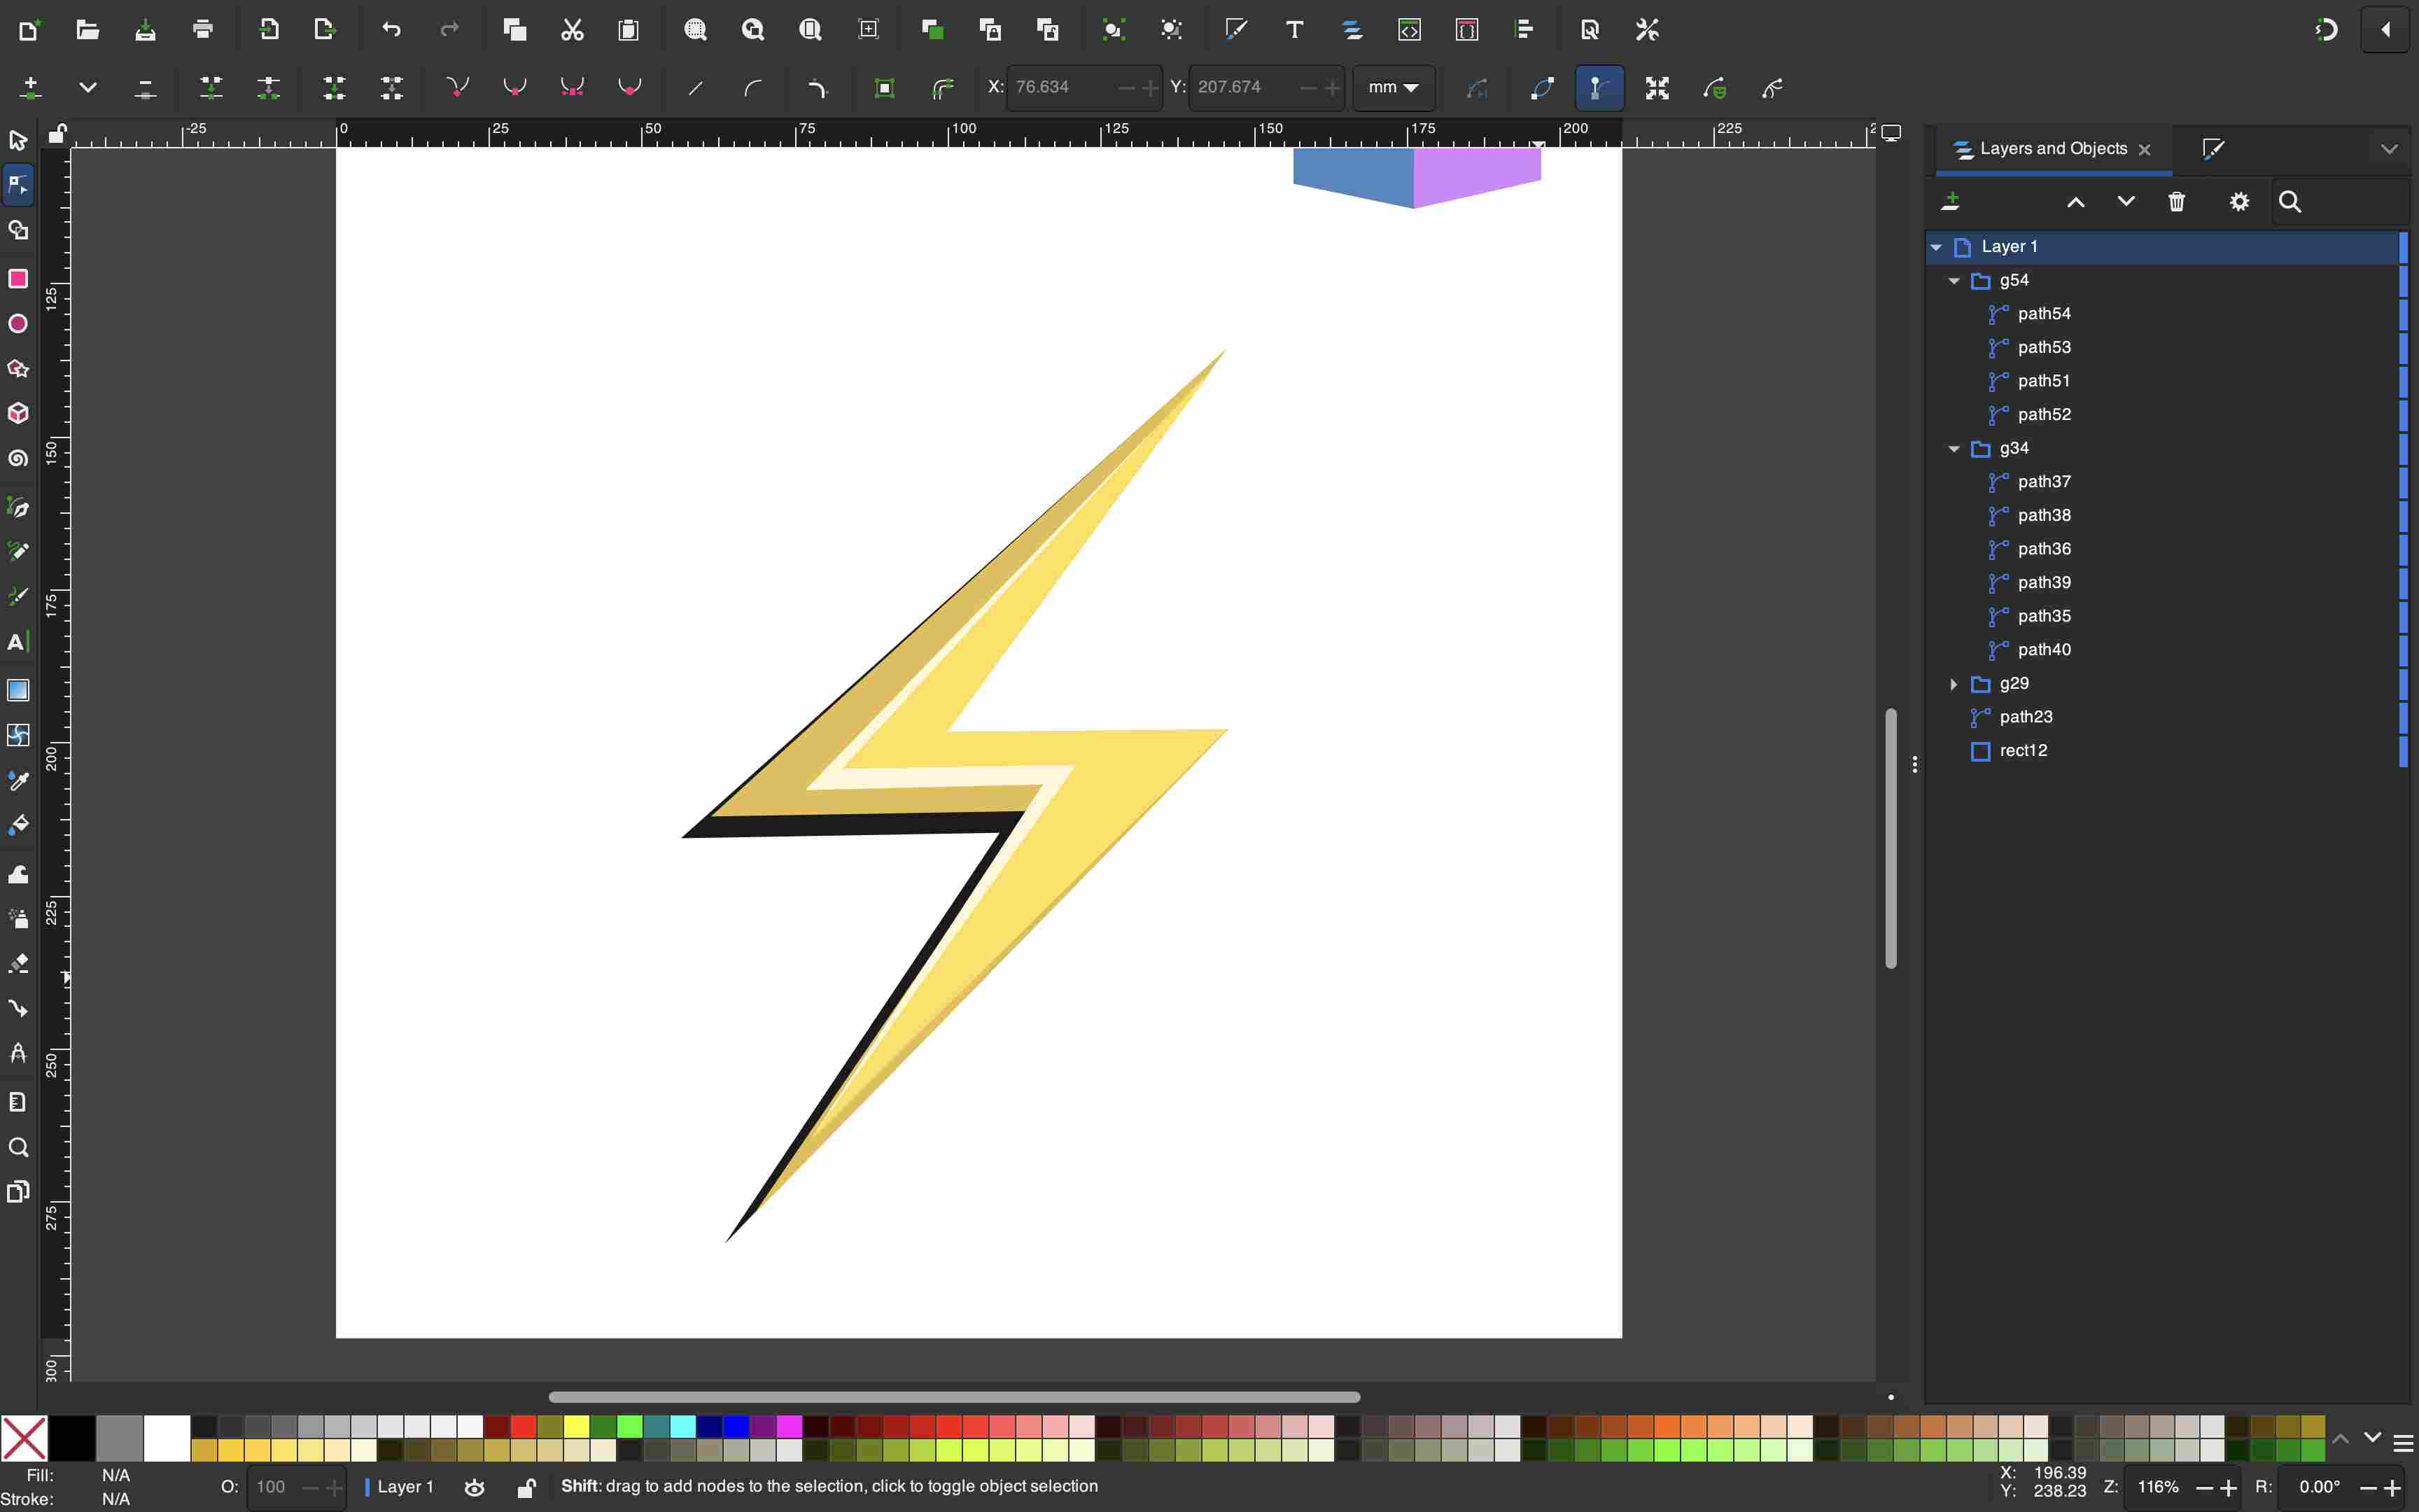Select the Selector arrow tool
The height and width of the screenshot is (1512, 2419).
tap(18, 140)
